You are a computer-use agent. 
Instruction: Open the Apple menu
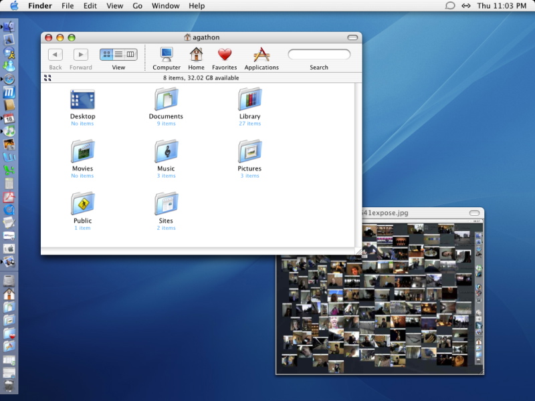point(14,6)
